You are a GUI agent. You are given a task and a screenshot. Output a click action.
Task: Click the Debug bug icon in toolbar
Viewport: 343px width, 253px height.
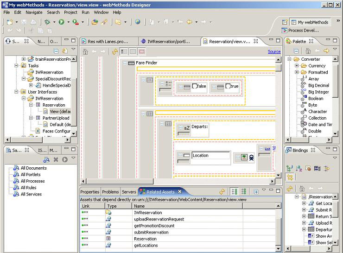coord(47,22)
